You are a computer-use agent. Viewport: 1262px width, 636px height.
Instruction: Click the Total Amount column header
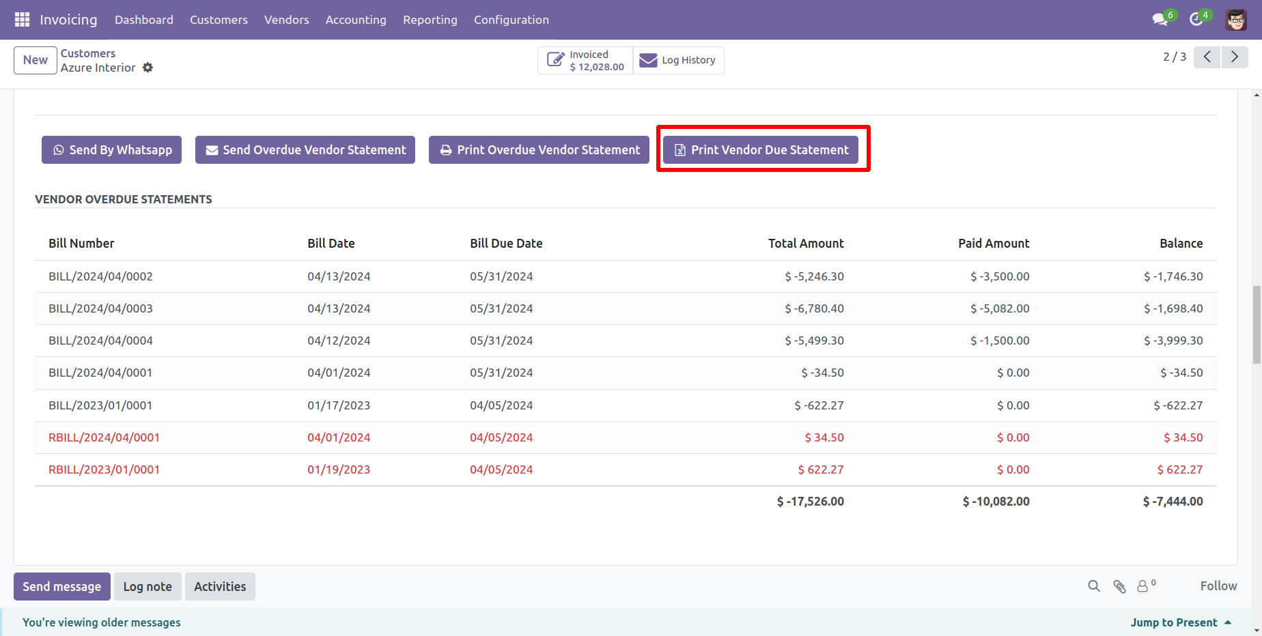click(806, 244)
